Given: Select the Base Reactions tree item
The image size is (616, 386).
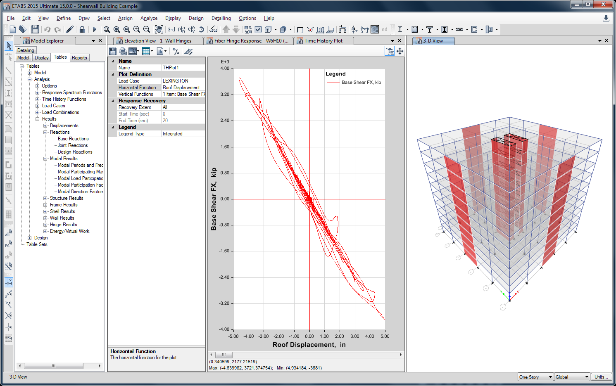Looking at the screenshot, I should [x=73, y=139].
